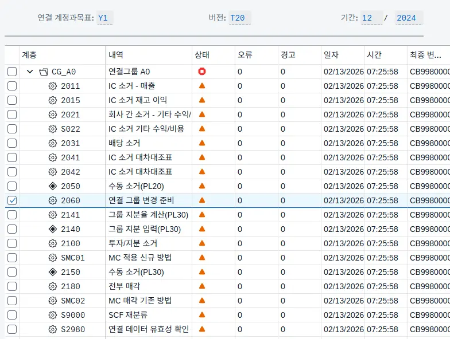The height and width of the screenshot is (339, 450).
Task: Click the gear icon for task SMC01
Action: [x=53, y=258]
